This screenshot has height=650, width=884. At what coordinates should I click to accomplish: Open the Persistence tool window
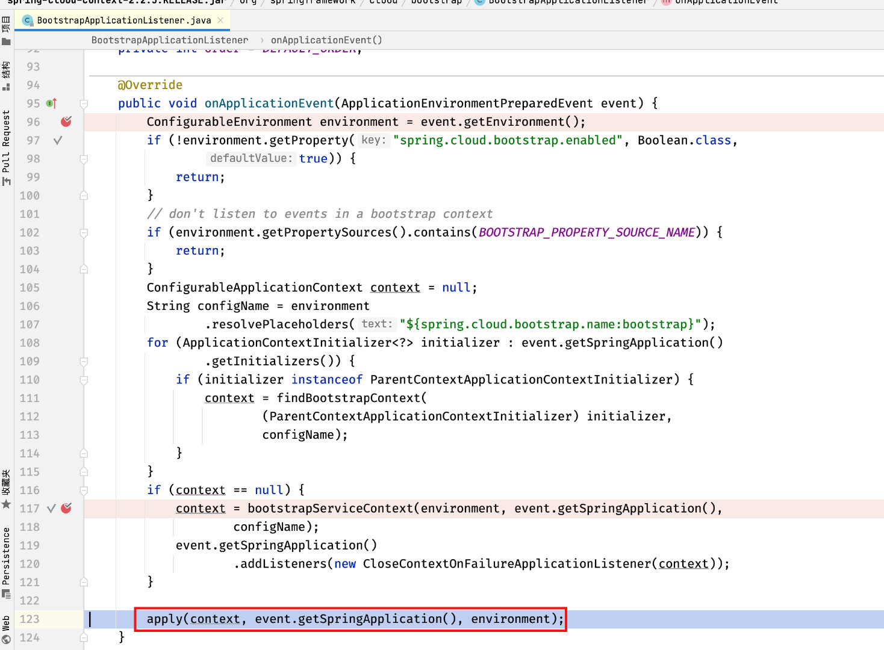[x=6, y=563]
